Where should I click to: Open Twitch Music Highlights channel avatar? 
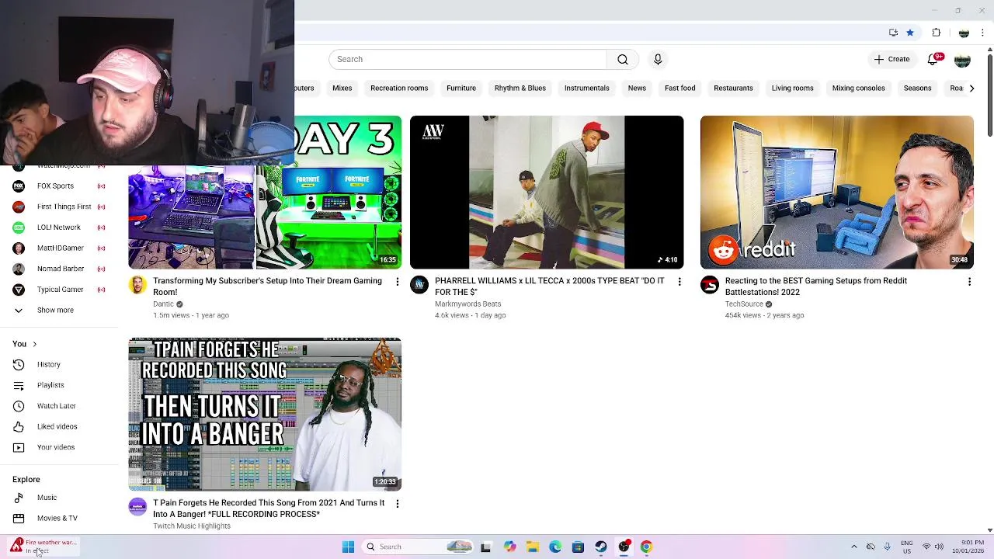click(137, 507)
